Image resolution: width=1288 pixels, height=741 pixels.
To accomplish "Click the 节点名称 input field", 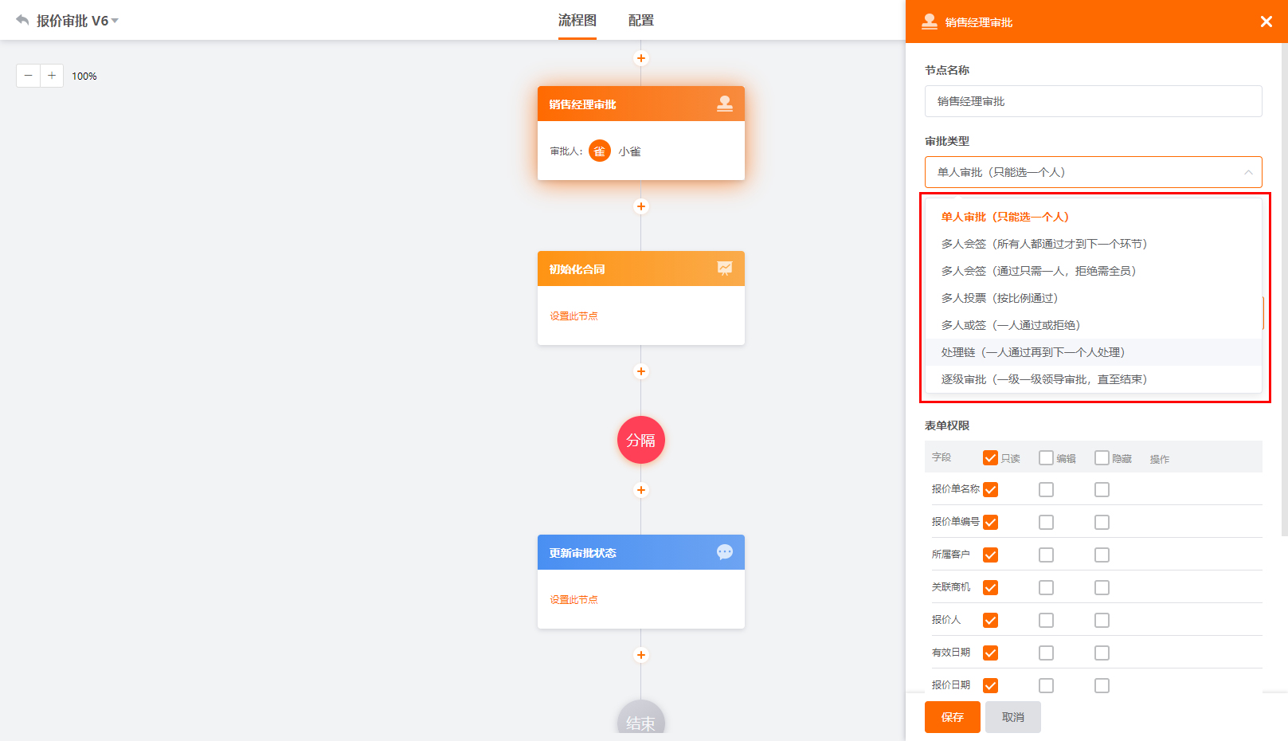I will 1093,101.
